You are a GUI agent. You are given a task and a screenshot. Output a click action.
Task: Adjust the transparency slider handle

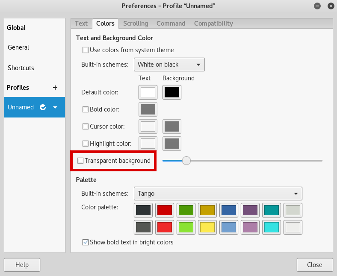pyautogui.click(x=186, y=161)
